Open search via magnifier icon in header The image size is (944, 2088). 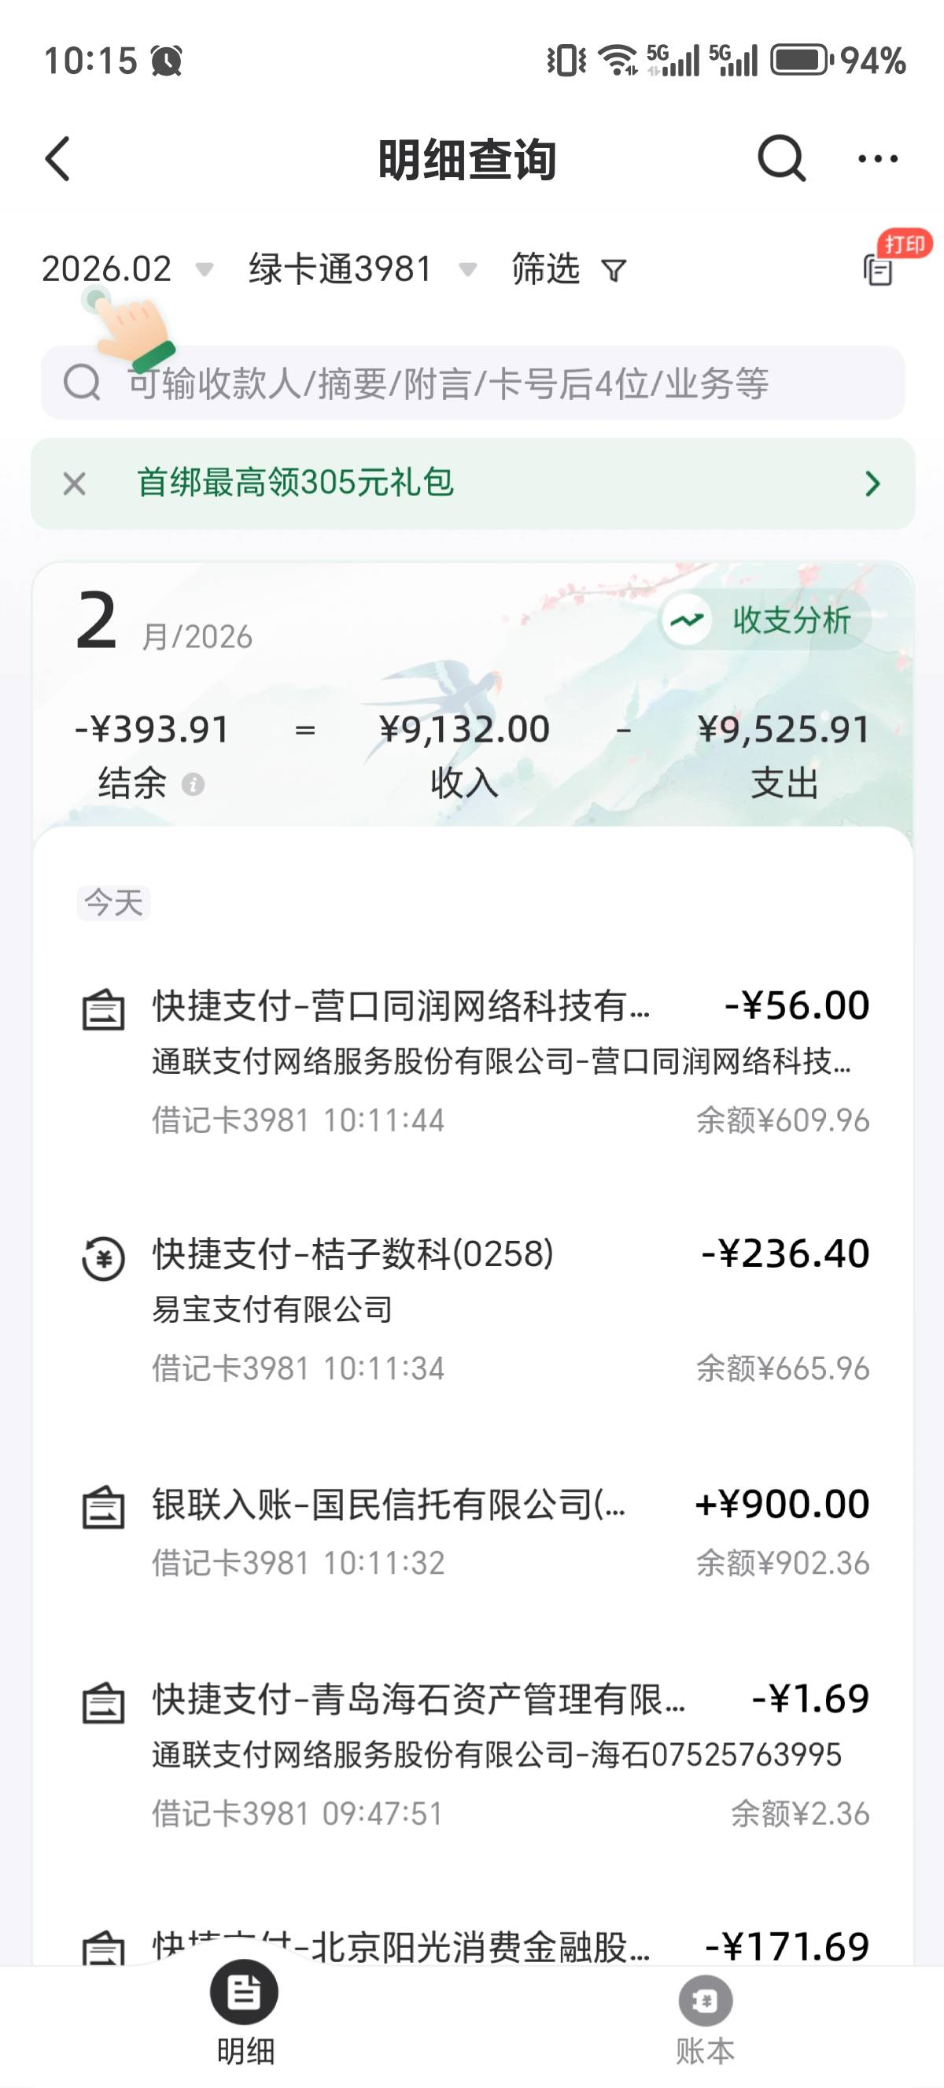pyautogui.click(x=781, y=158)
